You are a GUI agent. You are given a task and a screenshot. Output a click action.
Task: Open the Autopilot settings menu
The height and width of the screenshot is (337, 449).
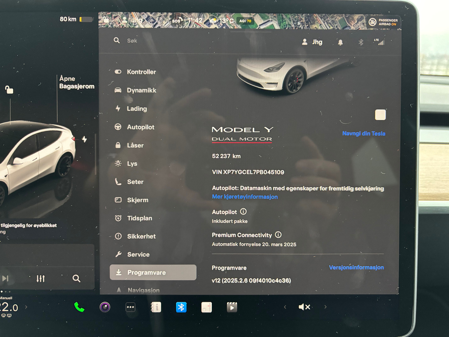134,127
